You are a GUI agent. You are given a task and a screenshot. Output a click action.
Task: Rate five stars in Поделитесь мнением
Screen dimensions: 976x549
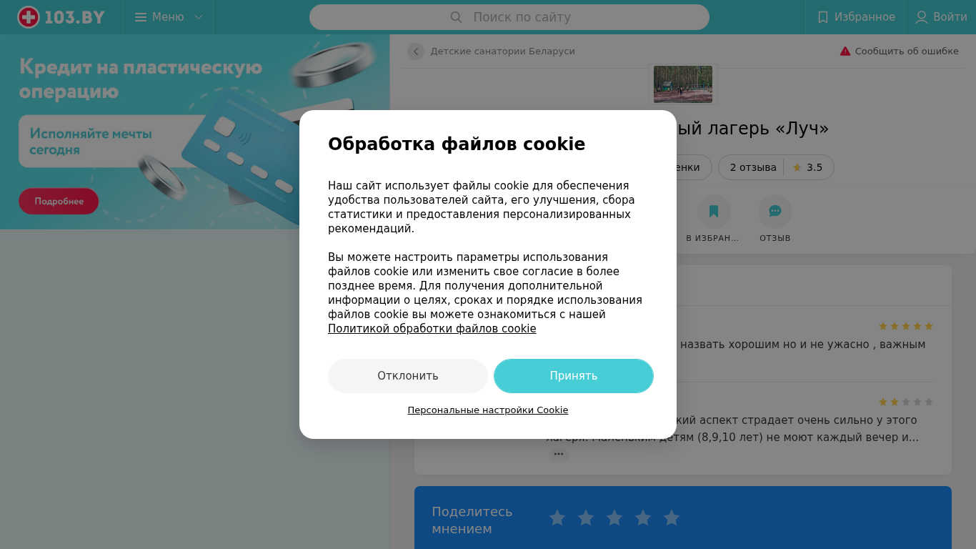point(672,518)
